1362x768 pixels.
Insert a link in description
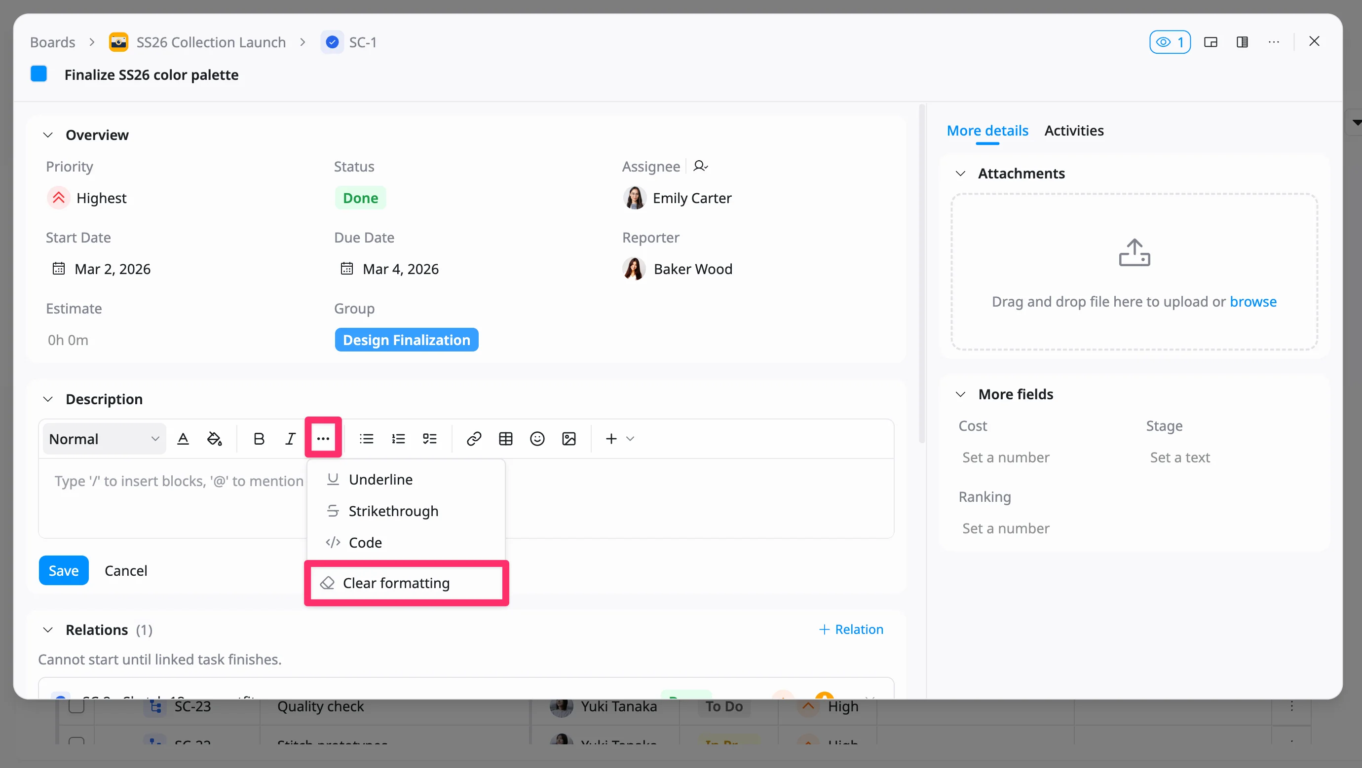pos(474,438)
